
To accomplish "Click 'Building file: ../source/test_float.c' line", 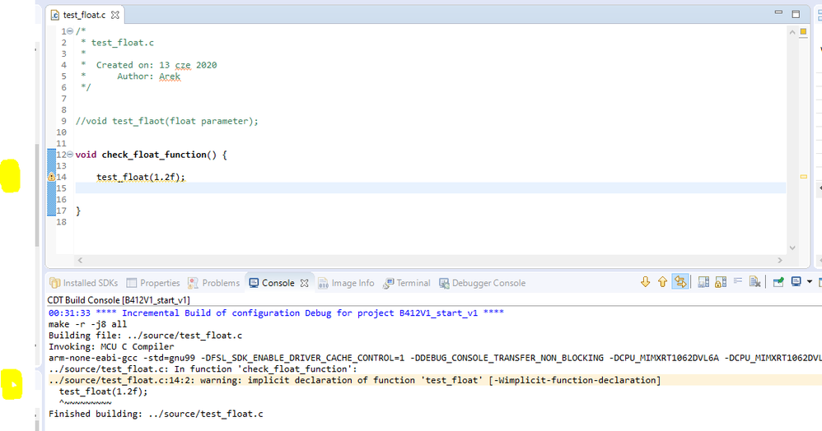I will coord(145,335).
